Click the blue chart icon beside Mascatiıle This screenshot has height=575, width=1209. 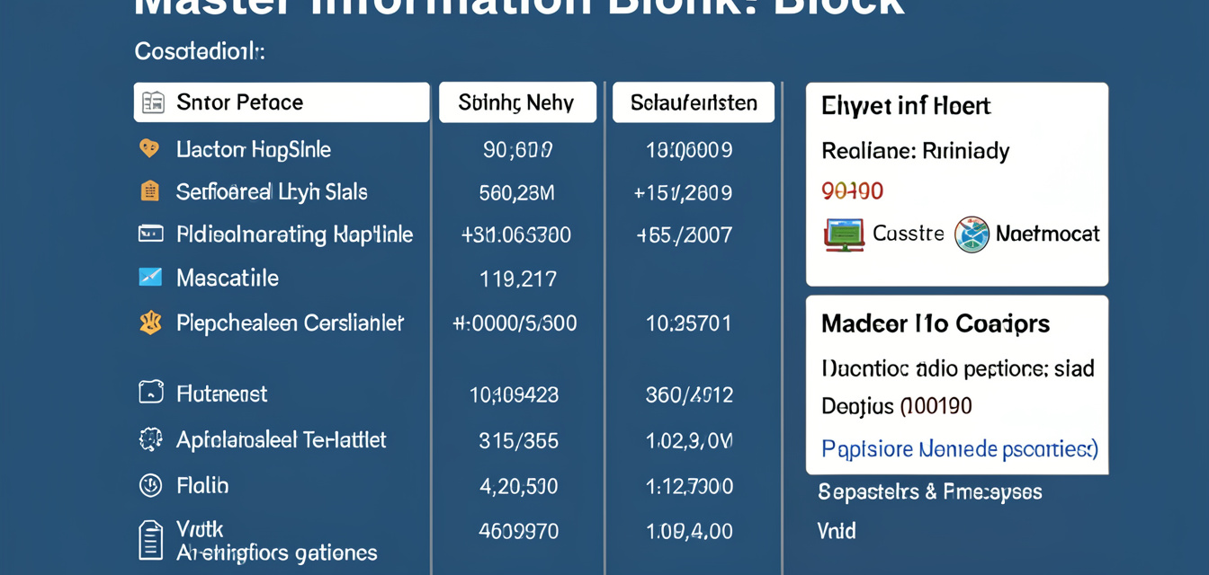tap(150, 277)
